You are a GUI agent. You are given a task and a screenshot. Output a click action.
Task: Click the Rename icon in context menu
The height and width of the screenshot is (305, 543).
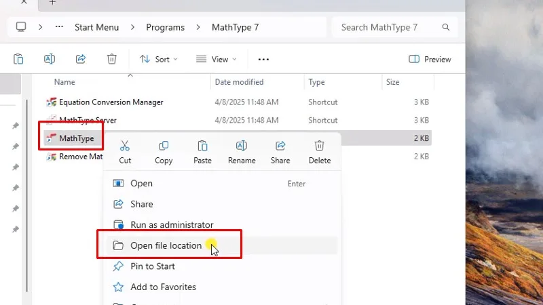tap(242, 146)
